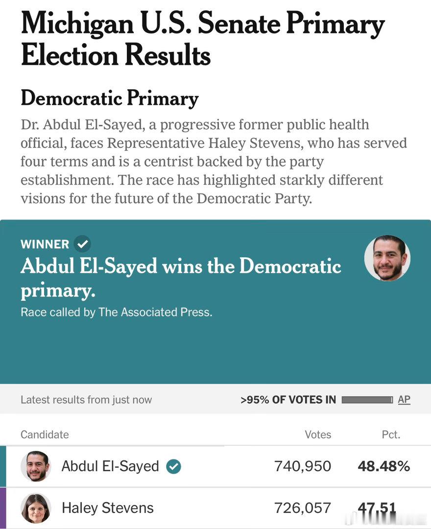
Task: Click the '>95% OF VOTES IN' label
Action: pyautogui.click(x=288, y=400)
